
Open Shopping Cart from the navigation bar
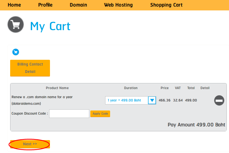click(166, 5)
